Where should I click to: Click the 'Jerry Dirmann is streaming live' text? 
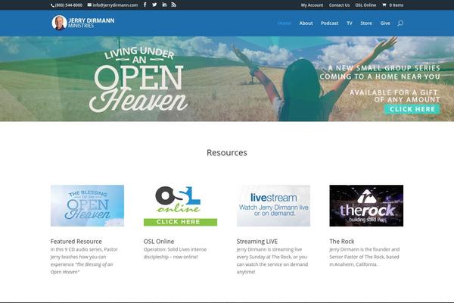tap(272, 261)
